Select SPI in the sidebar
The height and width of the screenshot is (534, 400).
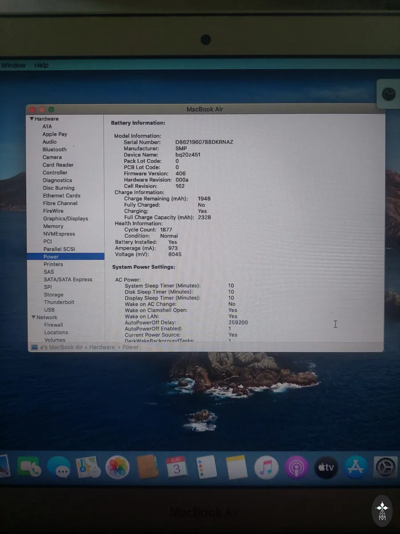point(48,287)
